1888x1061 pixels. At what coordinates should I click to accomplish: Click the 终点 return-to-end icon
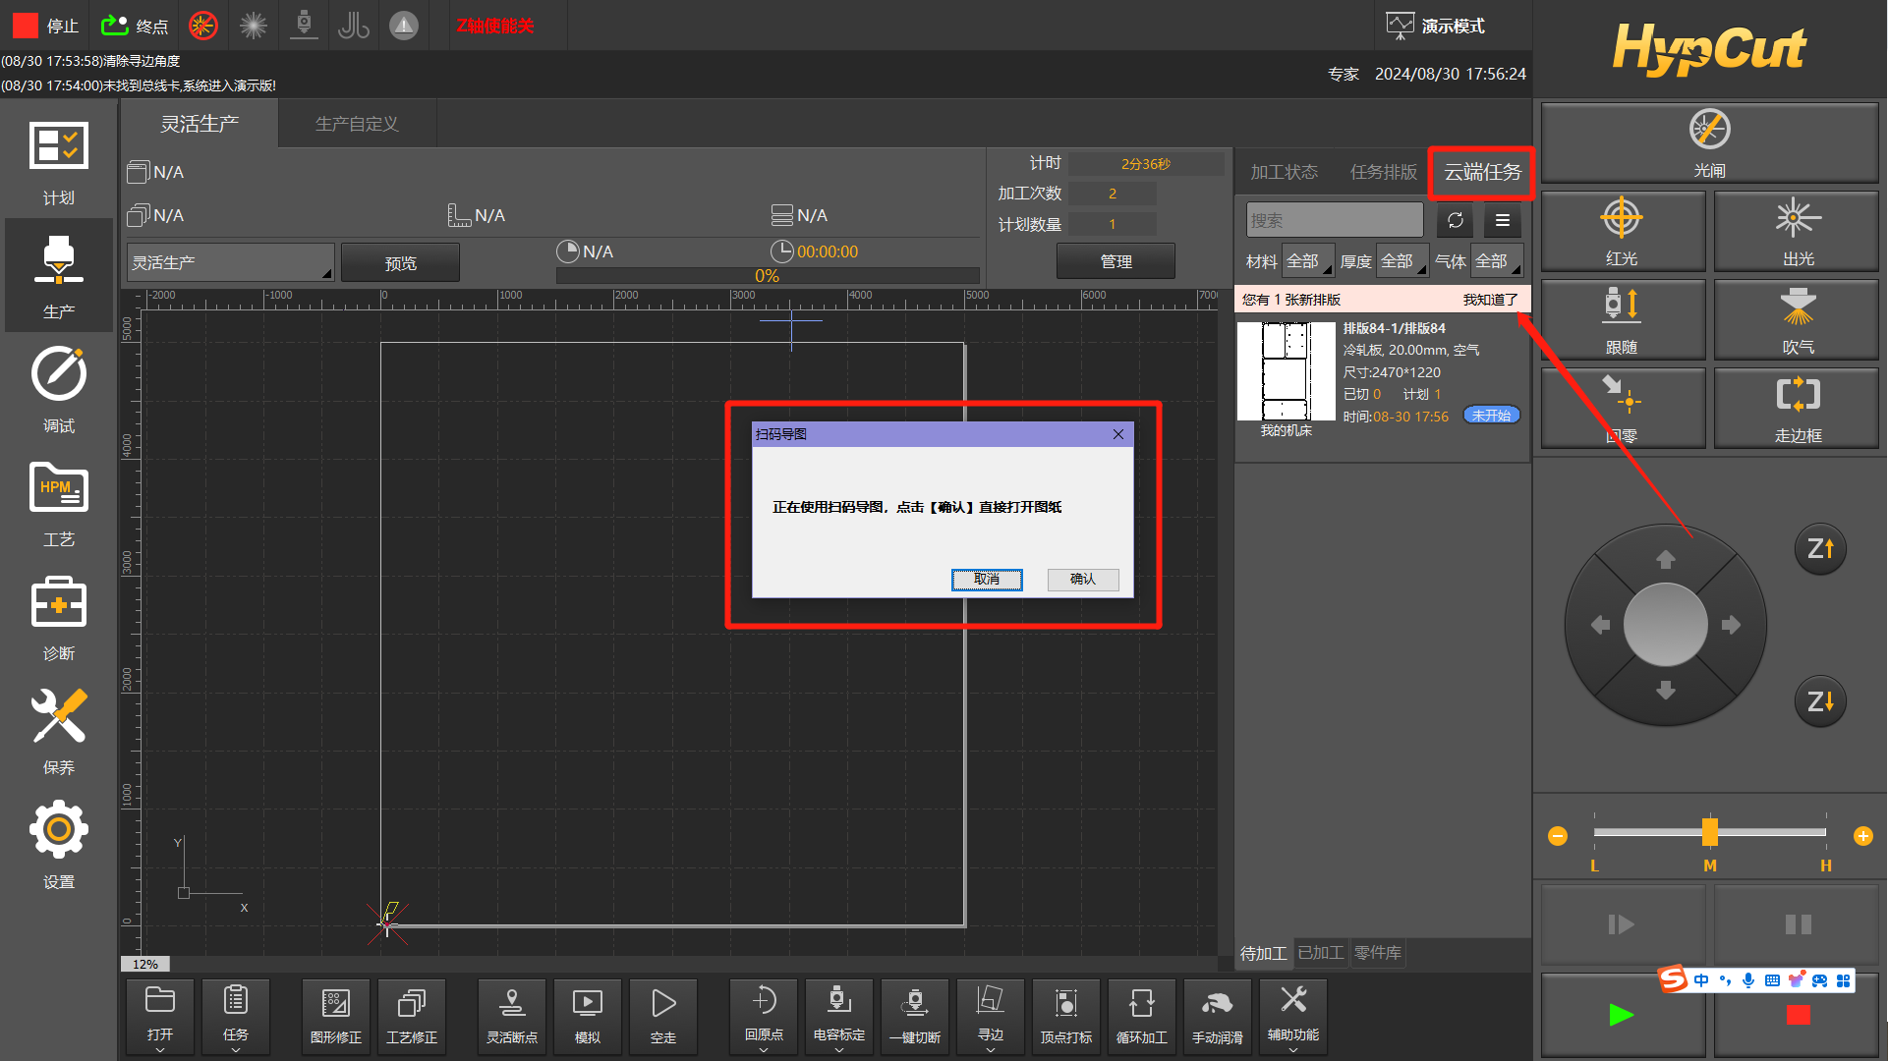[x=135, y=26]
